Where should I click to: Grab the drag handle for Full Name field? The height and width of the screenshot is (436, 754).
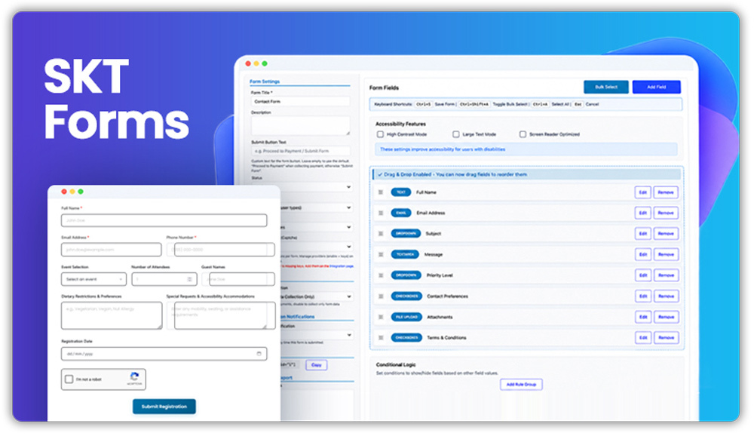(380, 192)
